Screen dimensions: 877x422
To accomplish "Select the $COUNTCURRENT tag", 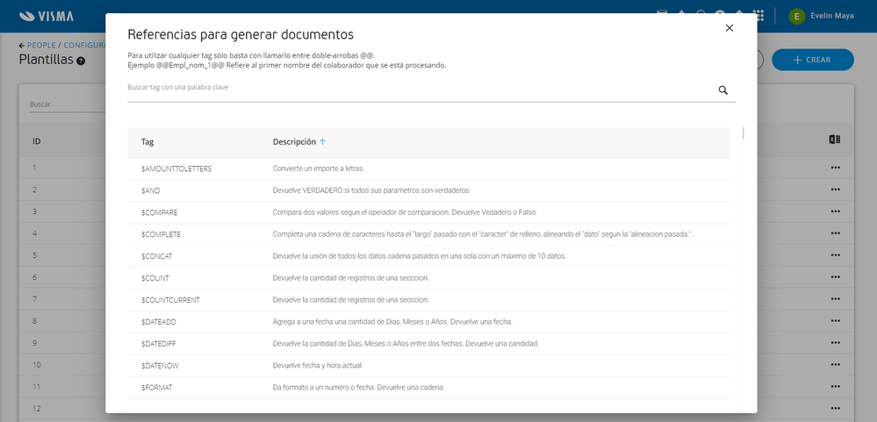I will (x=170, y=300).
